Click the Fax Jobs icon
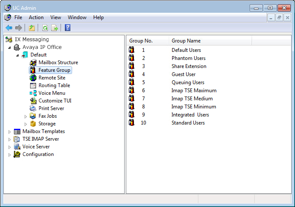Image resolution: width=295 pixels, height=207 pixels. 33,116
